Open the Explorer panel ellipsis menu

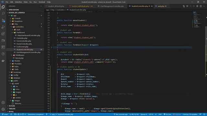pyautogui.click(x=41, y=6)
